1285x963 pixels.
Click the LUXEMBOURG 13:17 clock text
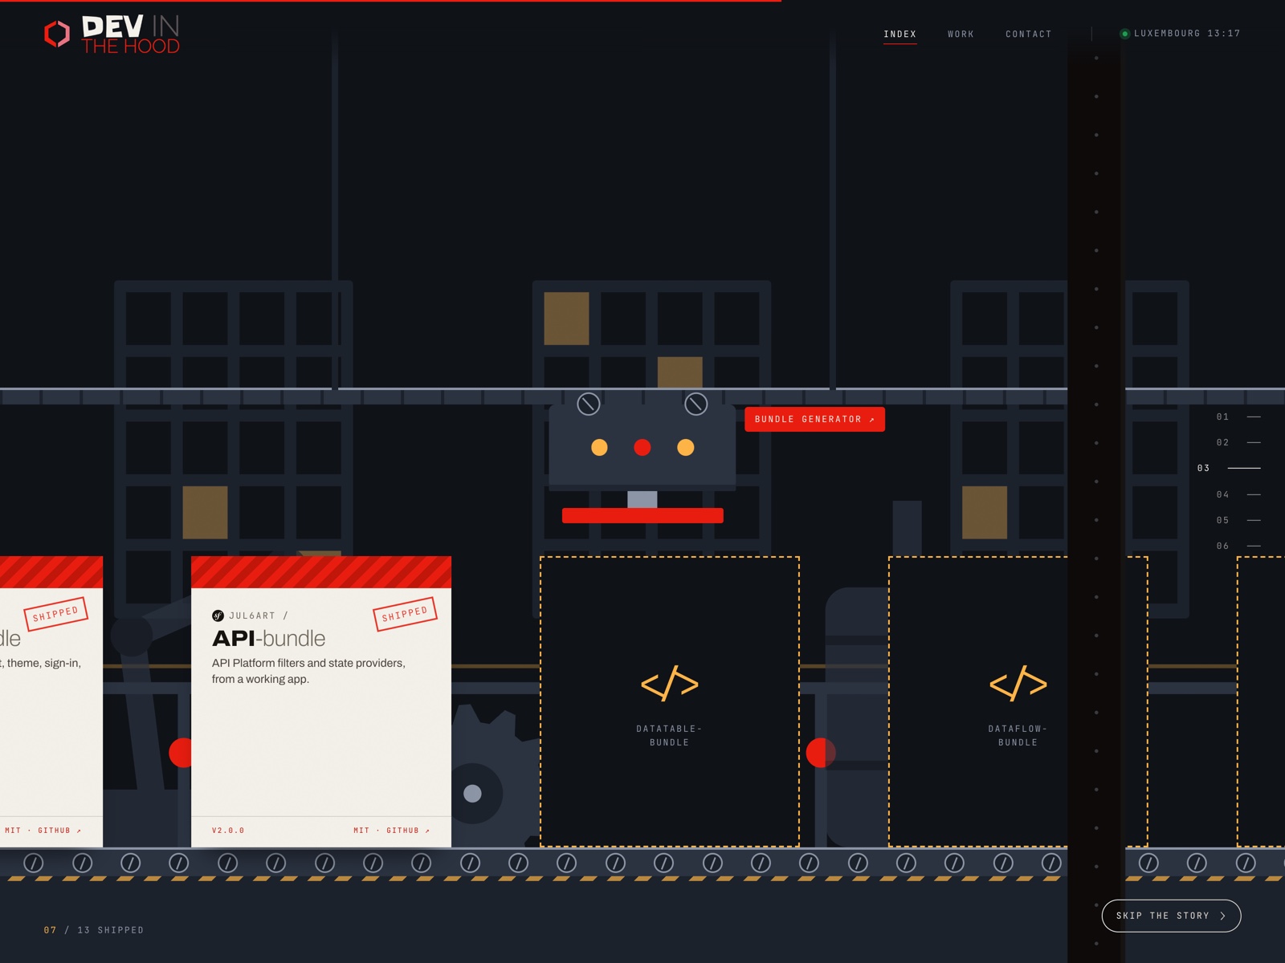pyautogui.click(x=1186, y=34)
